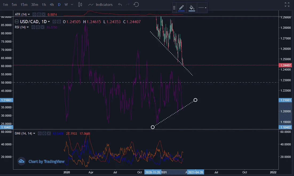Screen dimensions: 294x176
Task: Select the daily D timeframe
Action: [x=59, y=5]
